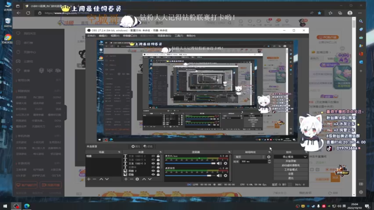This screenshot has height=210, width=374.
Task: Open 麦克风/Aux audio settings gear
Action: click(225, 163)
